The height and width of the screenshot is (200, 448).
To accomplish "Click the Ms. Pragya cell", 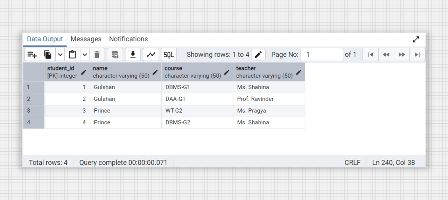I will [x=269, y=111].
